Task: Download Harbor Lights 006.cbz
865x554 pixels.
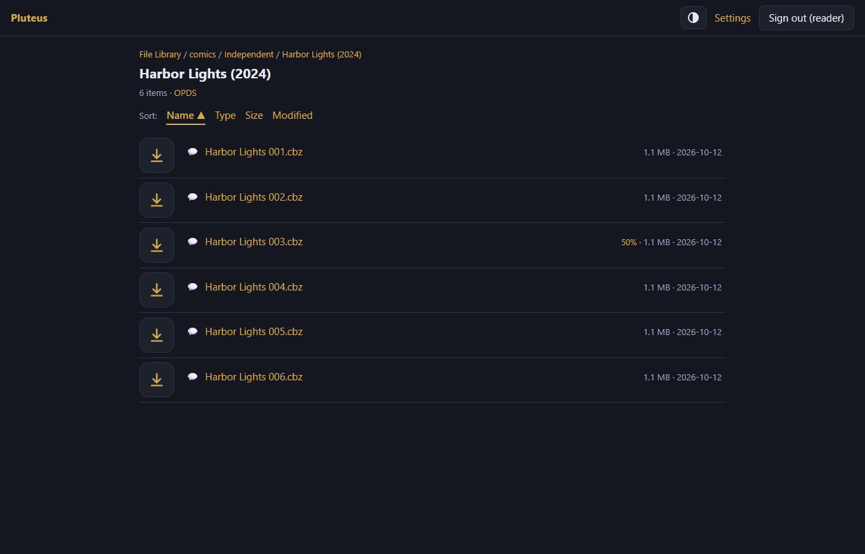Action: (157, 380)
